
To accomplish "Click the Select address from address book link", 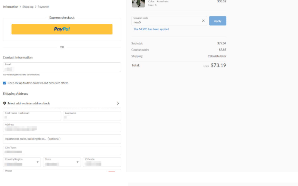I will pyautogui.click(x=29, y=103).
